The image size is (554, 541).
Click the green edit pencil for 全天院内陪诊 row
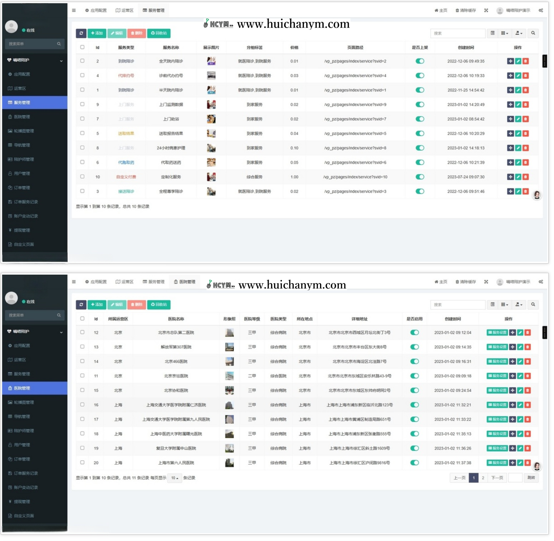click(518, 61)
